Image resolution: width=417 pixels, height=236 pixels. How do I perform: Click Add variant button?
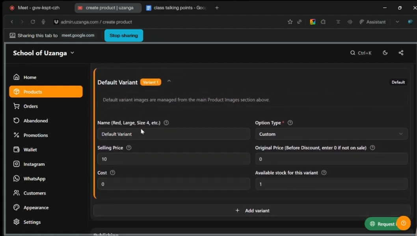pos(252,210)
